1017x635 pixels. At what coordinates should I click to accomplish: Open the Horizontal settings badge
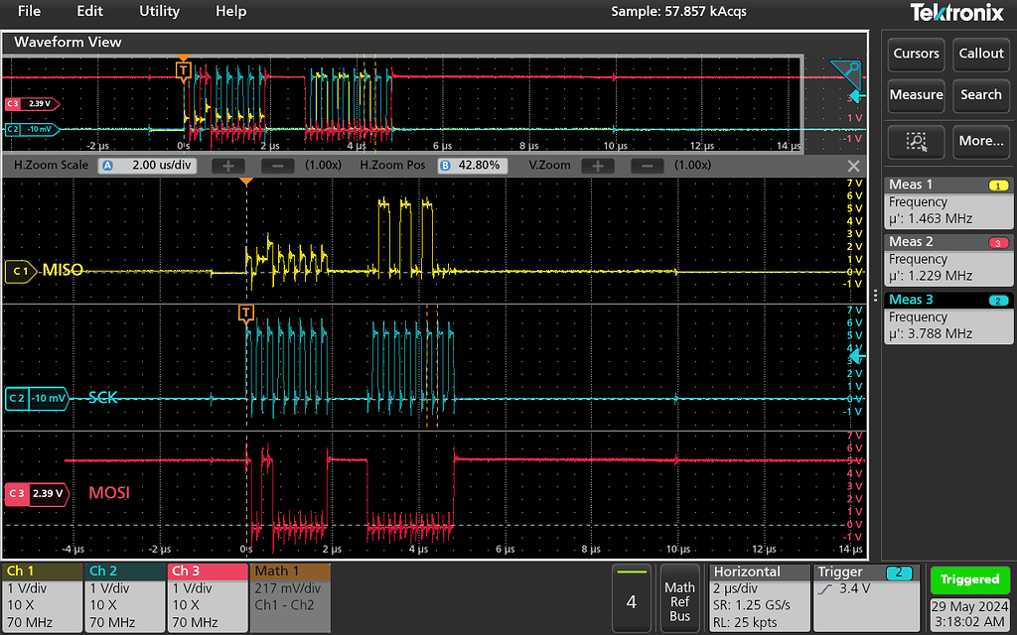(760, 597)
